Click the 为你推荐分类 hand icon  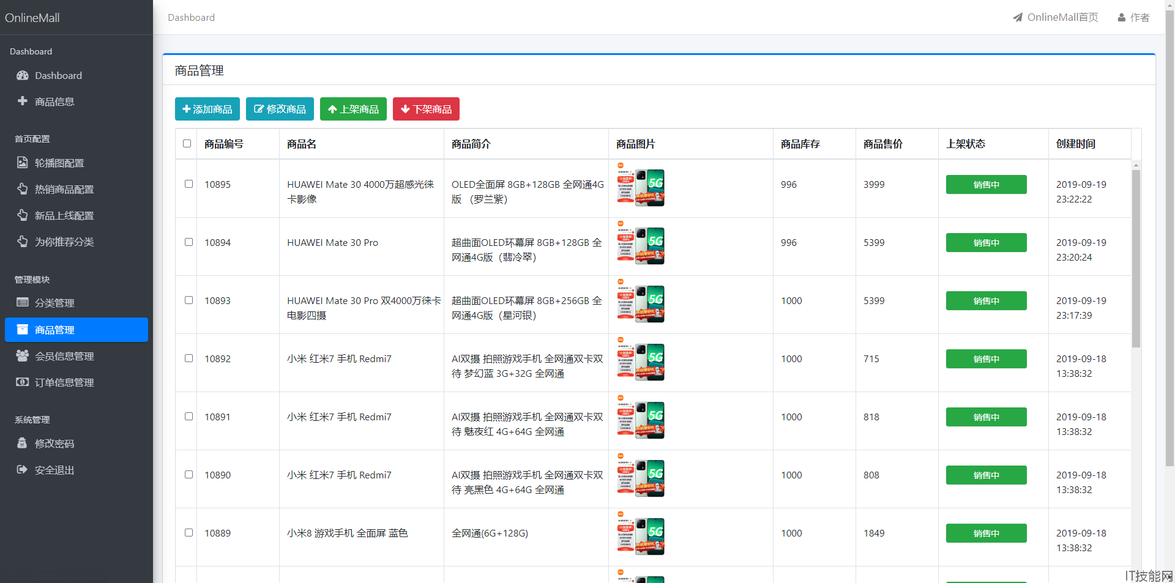pyautogui.click(x=23, y=242)
